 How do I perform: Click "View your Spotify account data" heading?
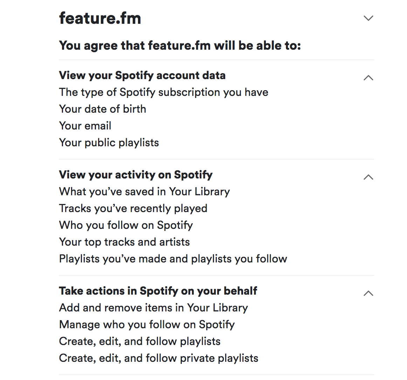click(x=142, y=75)
